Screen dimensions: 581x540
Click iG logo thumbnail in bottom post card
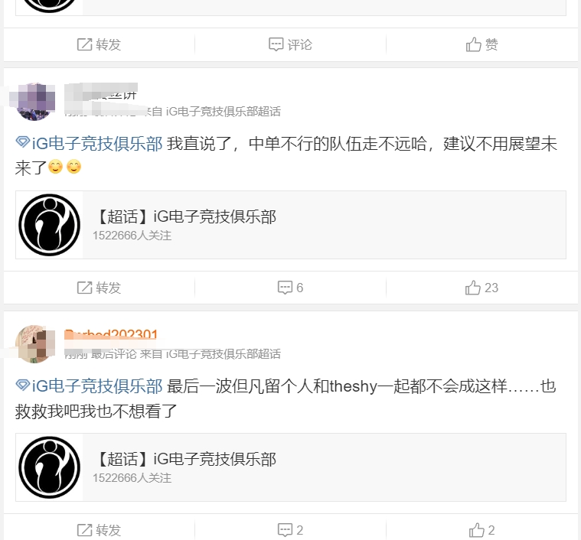click(x=49, y=467)
